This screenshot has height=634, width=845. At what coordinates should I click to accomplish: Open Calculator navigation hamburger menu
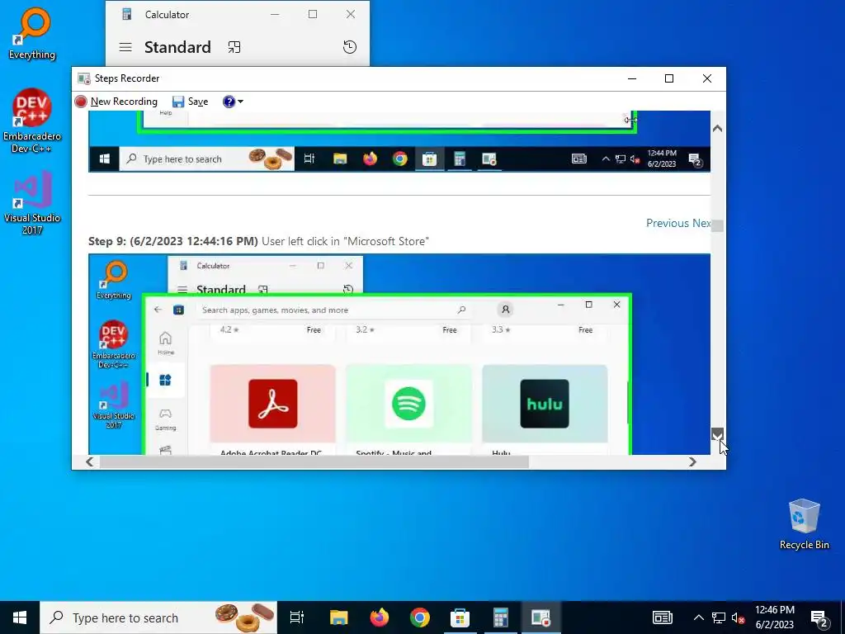(x=125, y=47)
